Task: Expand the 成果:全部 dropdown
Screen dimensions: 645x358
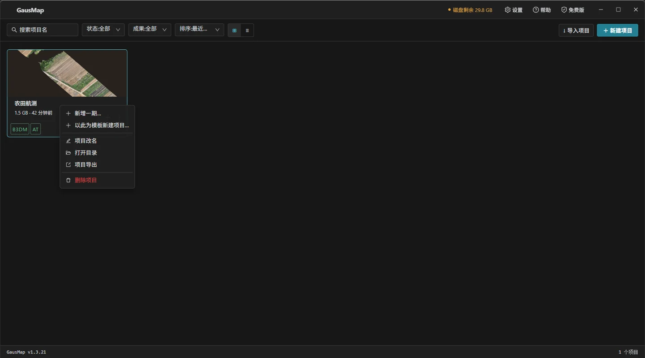Action: [x=150, y=30]
